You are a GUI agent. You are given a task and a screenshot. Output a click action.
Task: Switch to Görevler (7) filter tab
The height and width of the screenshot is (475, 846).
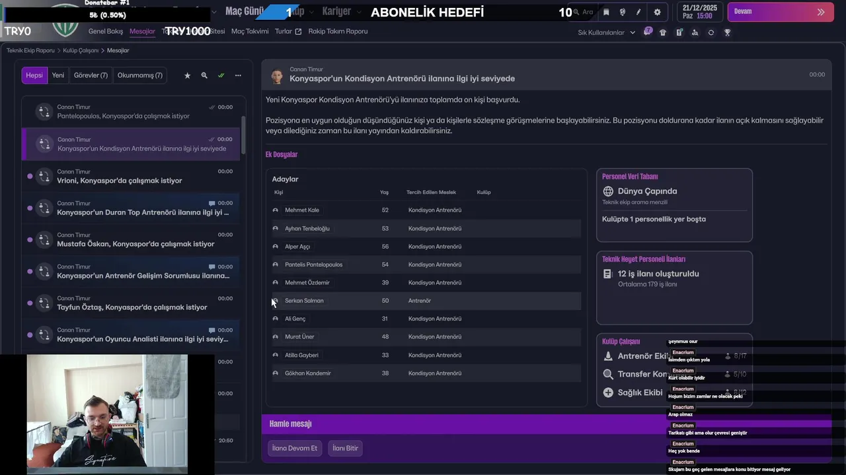point(91,75)
